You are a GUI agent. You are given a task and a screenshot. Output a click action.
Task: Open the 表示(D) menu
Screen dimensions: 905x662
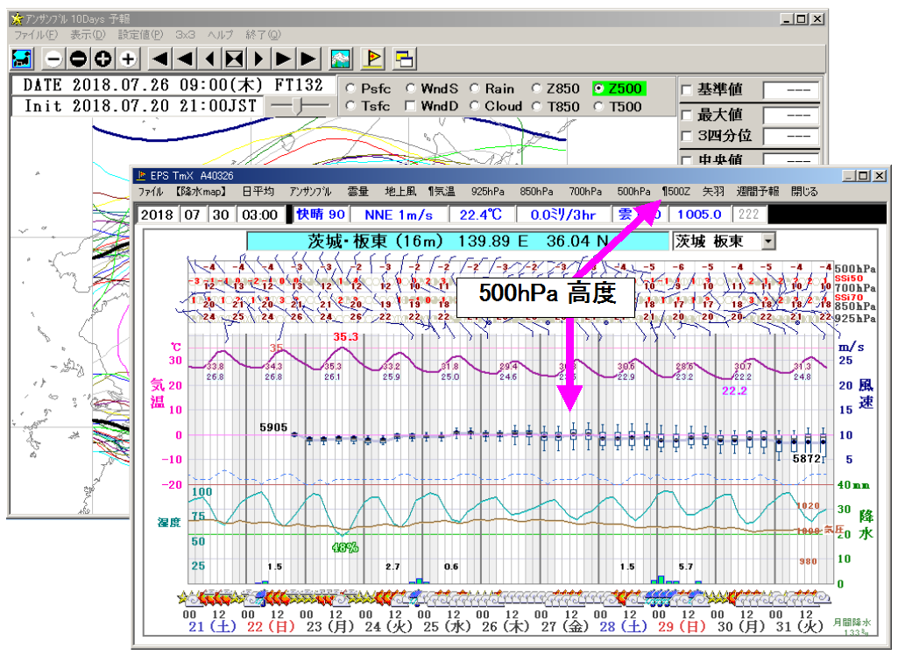(x=88, y=35)
